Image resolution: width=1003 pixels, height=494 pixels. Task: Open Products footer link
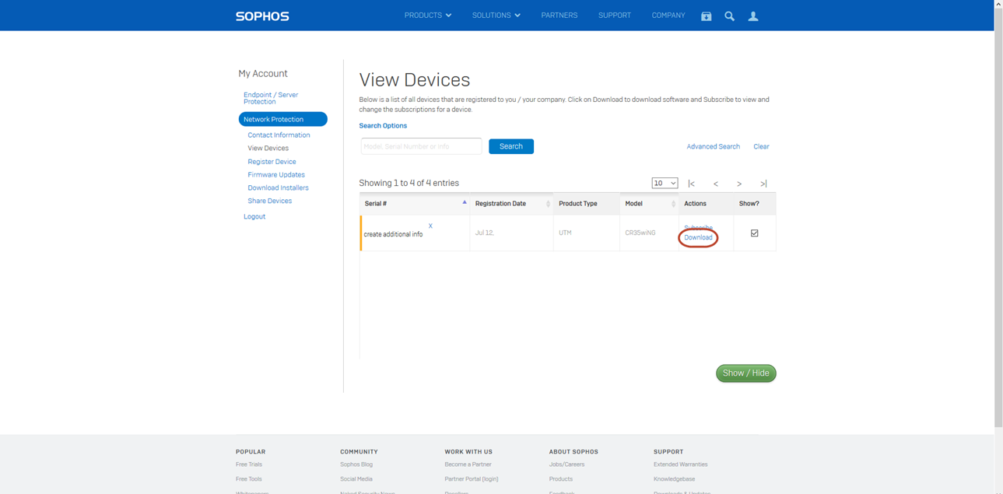point(561,479)
